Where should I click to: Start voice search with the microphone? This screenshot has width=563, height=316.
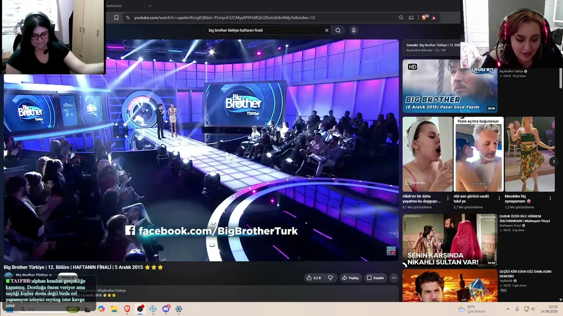point(353,30)
